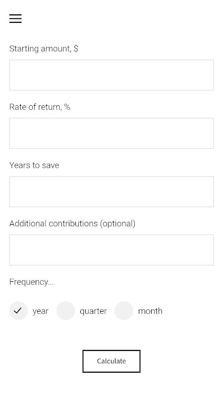Tap the checkmark icon beside year
Viewport: 223px width, 397px height.
coord(17,311)
